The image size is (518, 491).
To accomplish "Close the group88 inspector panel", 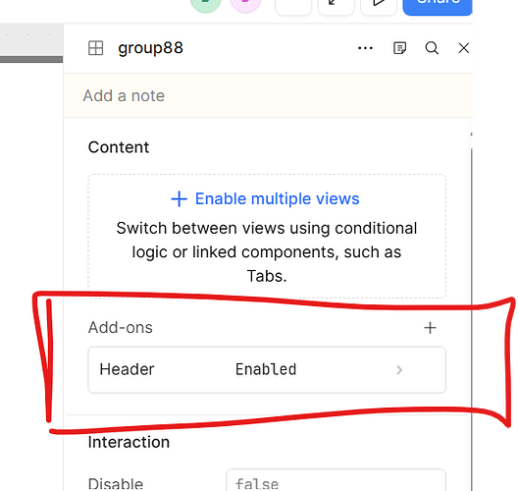I will tap(464, 48).
